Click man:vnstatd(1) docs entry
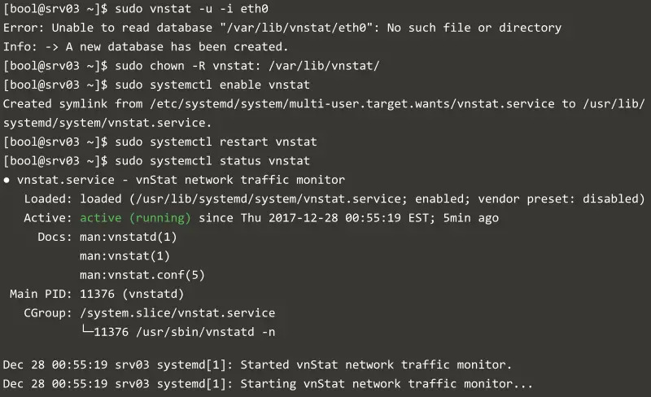The width and height of the screenshot is (651, 397). [x=129, y=237]
